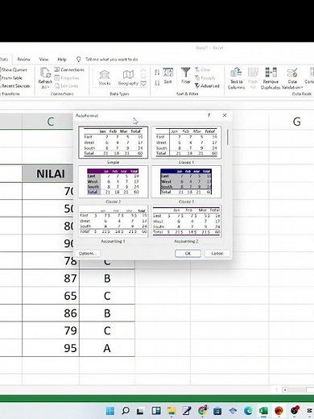Choose the Classic 2 autoformat preview
Image resolution: width=314 pixels, height=419 pixels.
pos(113,182)
